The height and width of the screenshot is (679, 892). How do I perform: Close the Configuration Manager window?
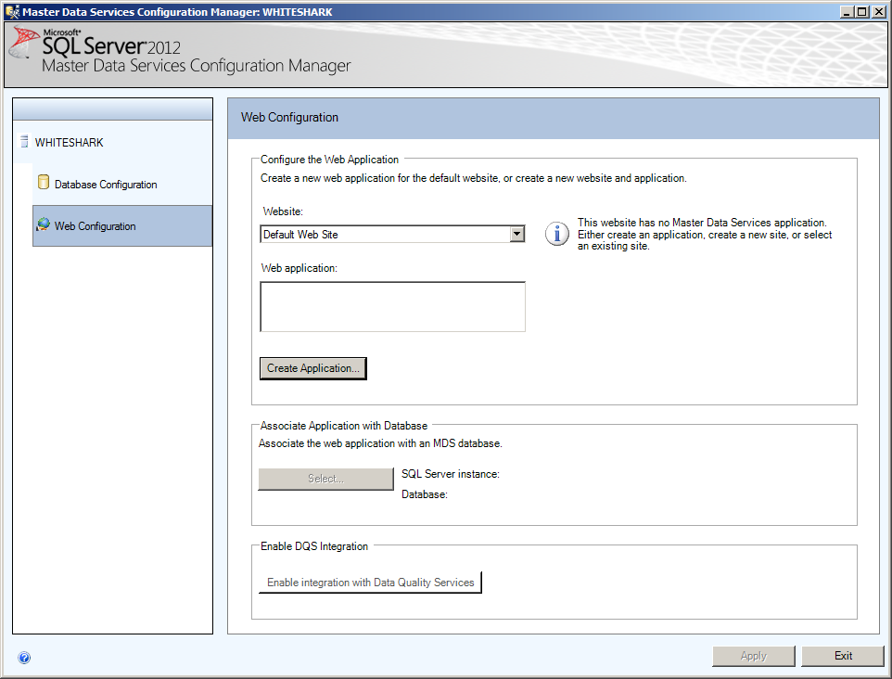click(878, 11)
